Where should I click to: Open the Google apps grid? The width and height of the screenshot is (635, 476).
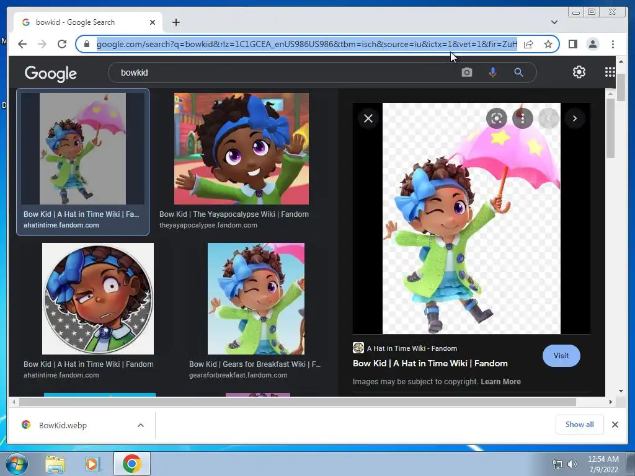tap(610, 72)
